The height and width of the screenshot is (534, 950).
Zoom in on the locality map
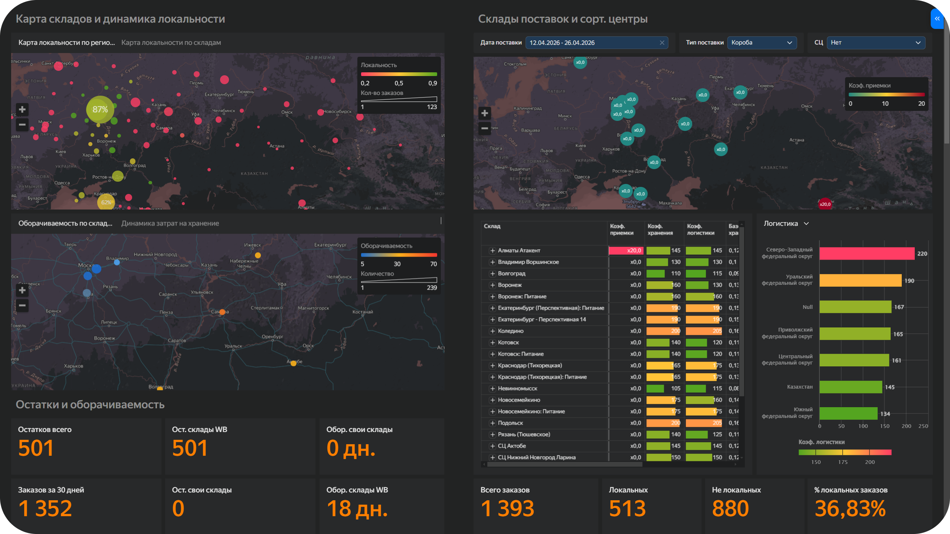tap(22, 109)
